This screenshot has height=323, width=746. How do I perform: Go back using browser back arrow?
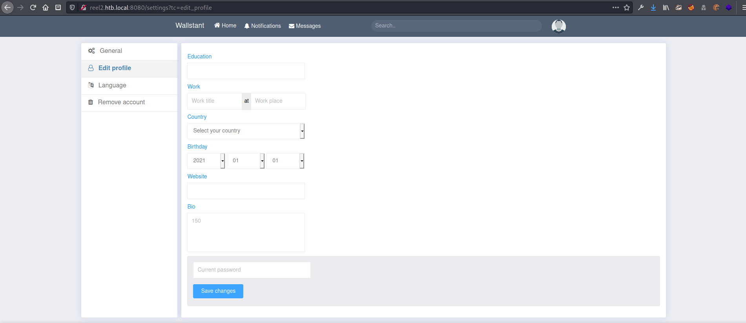coord(7,7)
